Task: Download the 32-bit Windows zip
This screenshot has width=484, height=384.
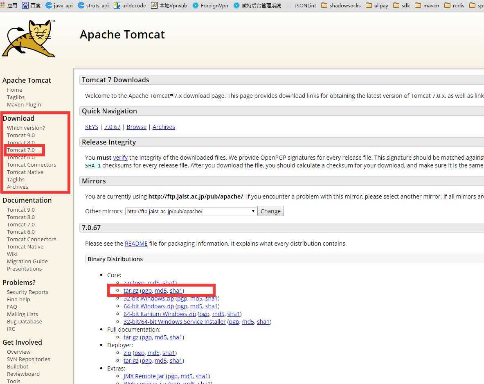Action: coord(149,298)
